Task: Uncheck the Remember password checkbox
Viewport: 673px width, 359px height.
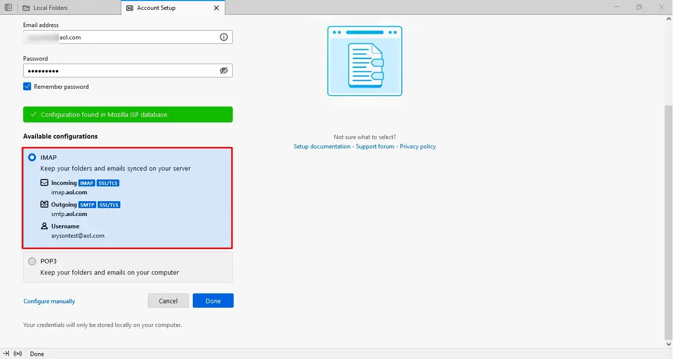Action: (x=27, y=86)
